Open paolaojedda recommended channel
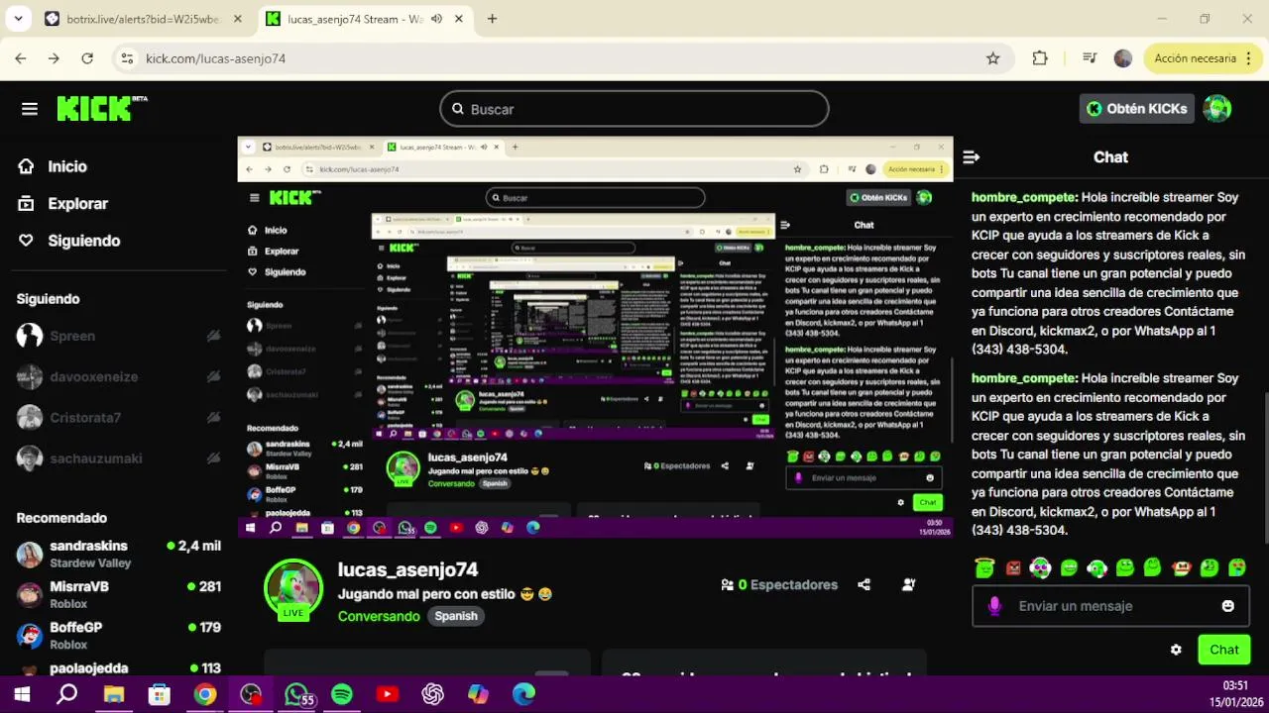The height and width of the screenshot is (713, 1269). tap(119, 668)
